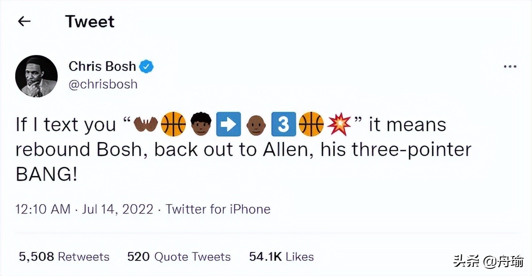The height and width of the screenshot is (276, 532).
Task: Tap the verified blue checkmark badge
Action: 147,66
